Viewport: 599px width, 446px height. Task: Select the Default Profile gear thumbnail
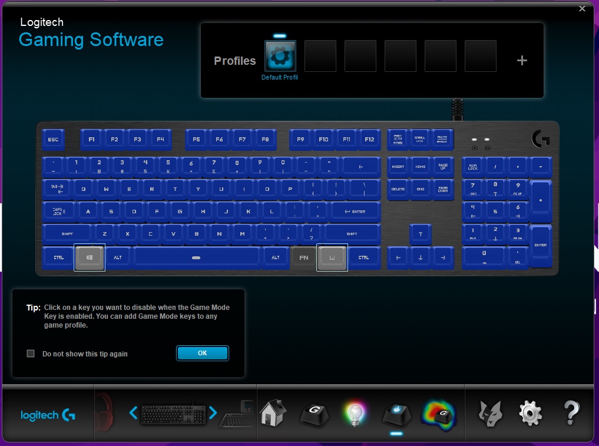(280, 56)
